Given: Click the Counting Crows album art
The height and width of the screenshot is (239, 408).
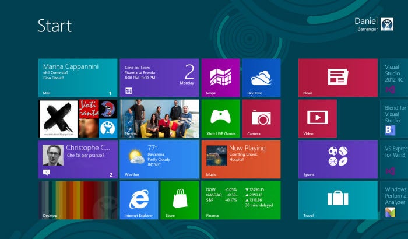Looking at the screenshot, I should coord(216,156).
